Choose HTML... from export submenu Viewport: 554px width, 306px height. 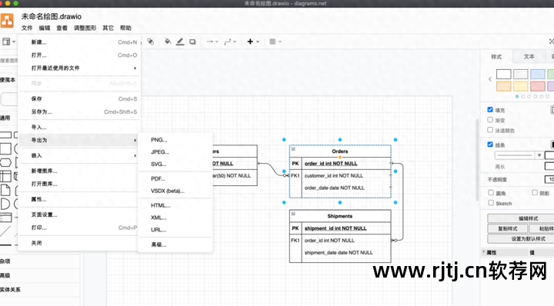point(175,205)
